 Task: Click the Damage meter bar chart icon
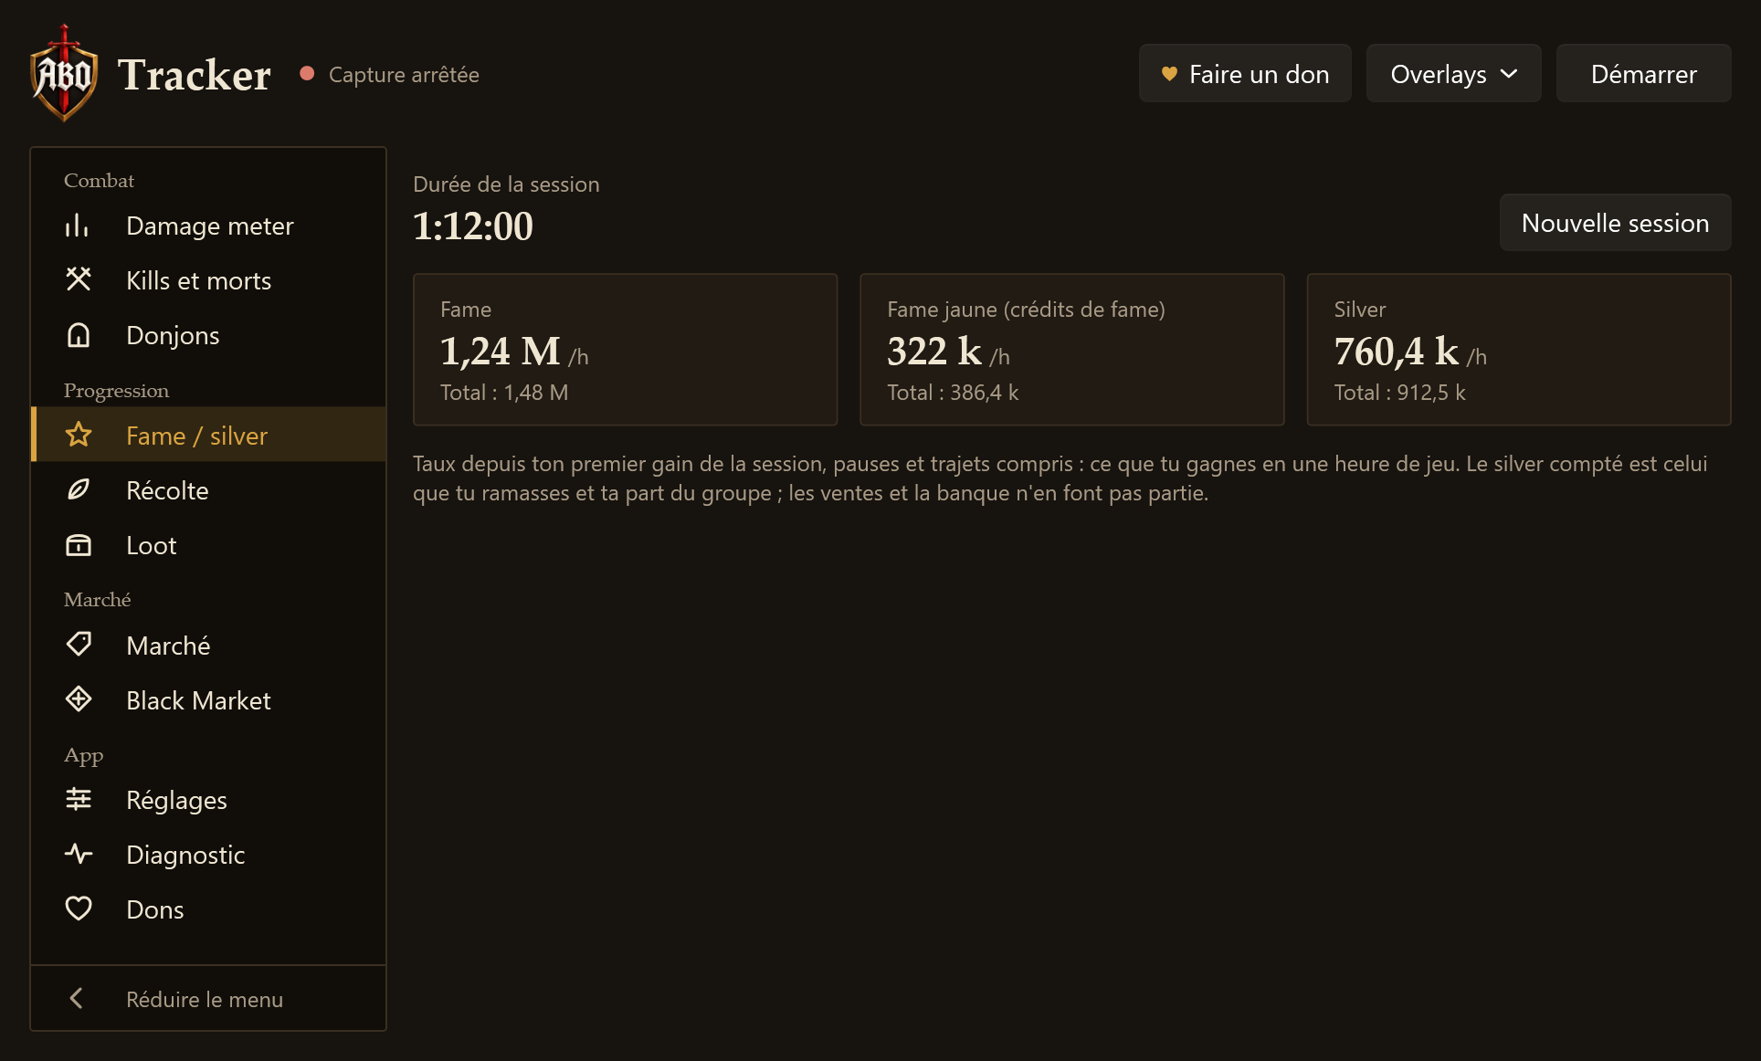tap(79, 226)
